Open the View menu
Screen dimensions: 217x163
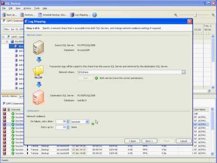(x=18, y=8)
